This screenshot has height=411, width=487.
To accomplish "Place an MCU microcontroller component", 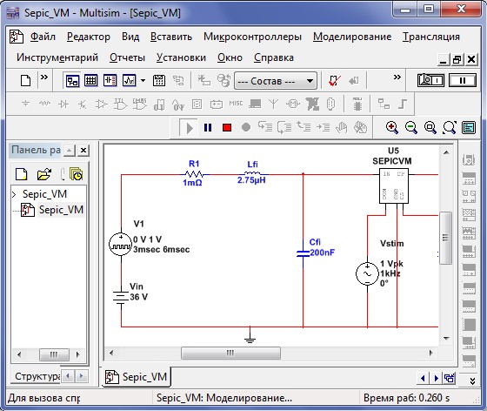I will (357, 104).
